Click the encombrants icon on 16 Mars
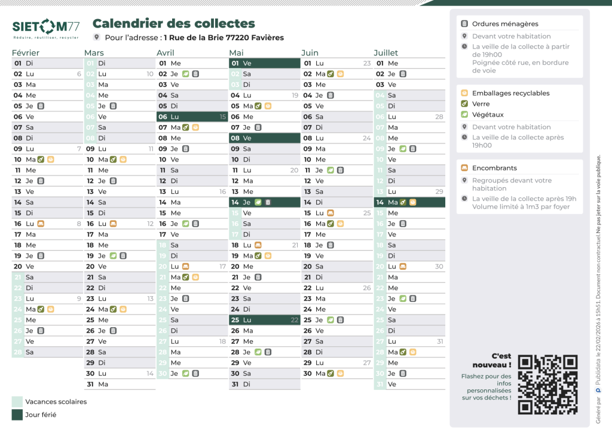 (113, 224)
